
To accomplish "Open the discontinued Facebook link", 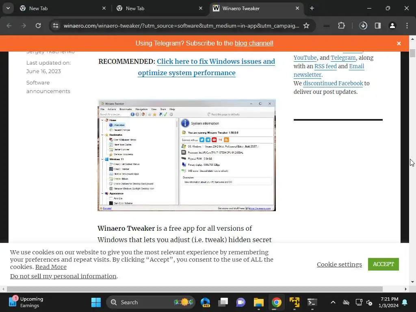I will coord(333,83).
